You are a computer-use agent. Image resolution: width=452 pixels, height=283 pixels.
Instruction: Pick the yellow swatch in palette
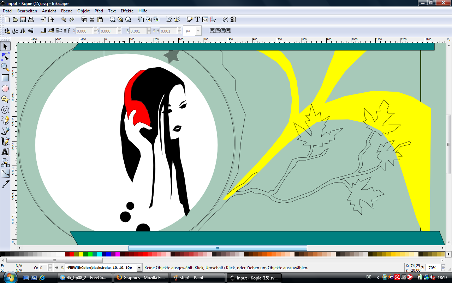pos(81,254)
